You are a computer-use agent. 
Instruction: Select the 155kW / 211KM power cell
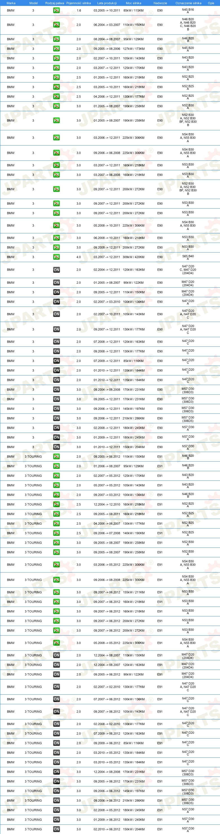point(134,592)
